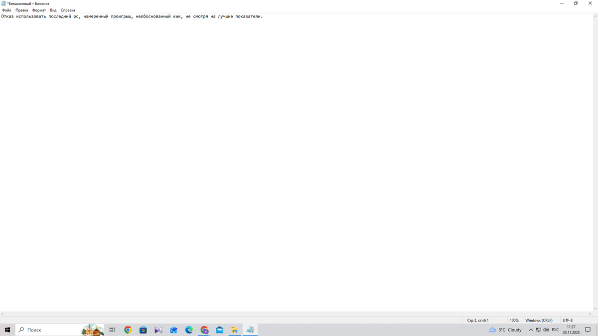Expand the hidden system tray icons chevron

click(x=531, y=330)
